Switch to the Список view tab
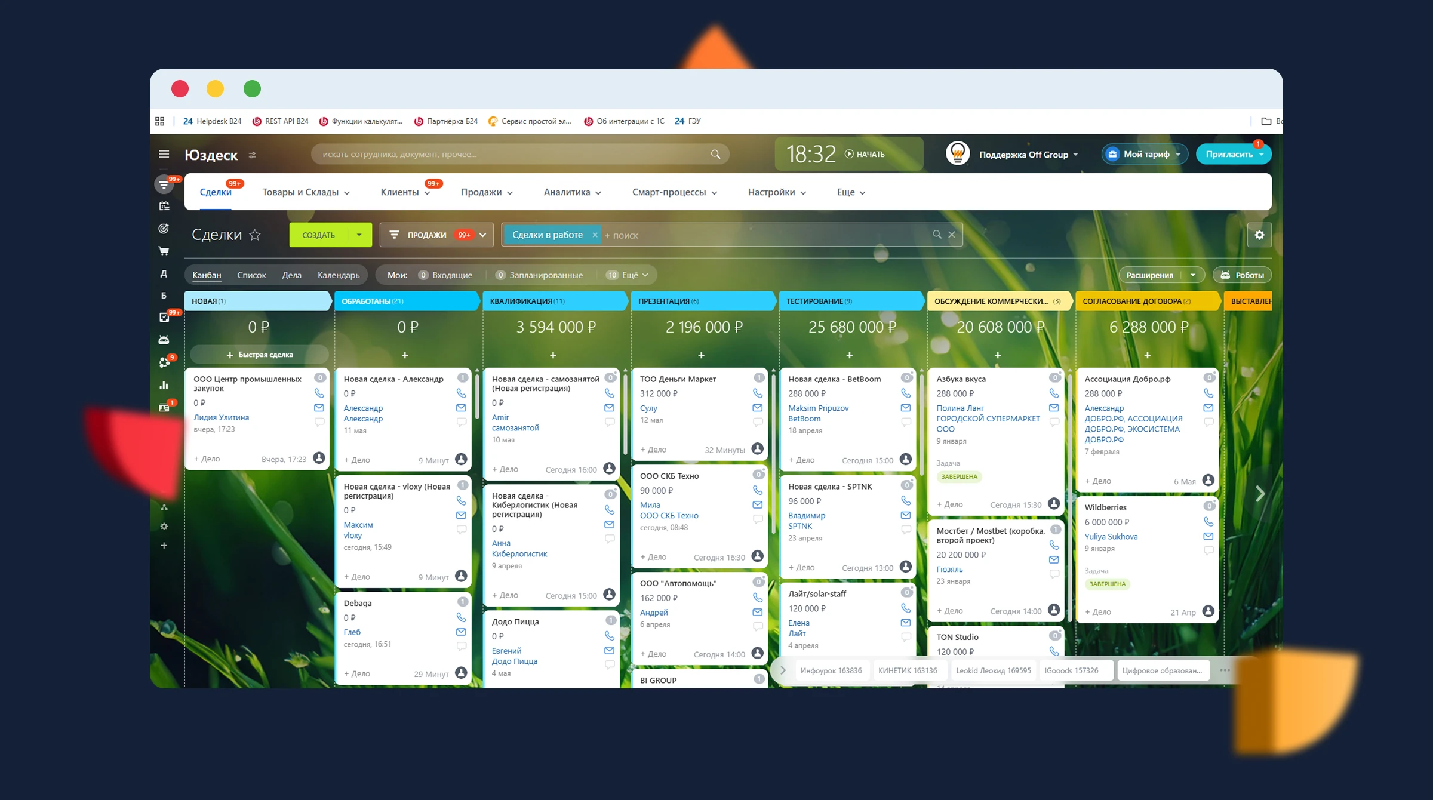 (x=251, y=275)
